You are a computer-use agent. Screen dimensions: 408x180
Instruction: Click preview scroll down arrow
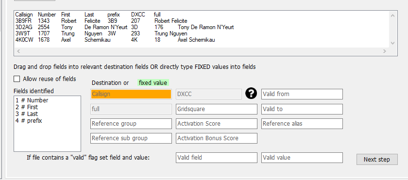coord(392,43)
